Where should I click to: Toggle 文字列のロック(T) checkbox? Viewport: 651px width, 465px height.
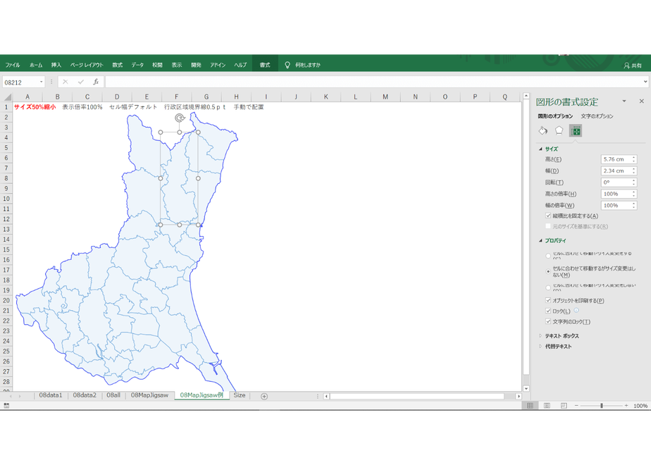pyautogui.click(x=548, y=321)
